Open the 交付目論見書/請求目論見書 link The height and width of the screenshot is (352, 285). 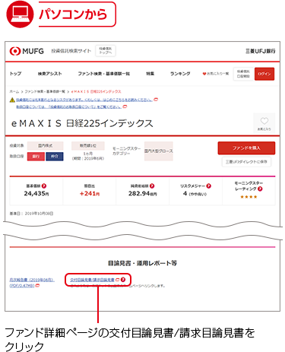[92, 280]
